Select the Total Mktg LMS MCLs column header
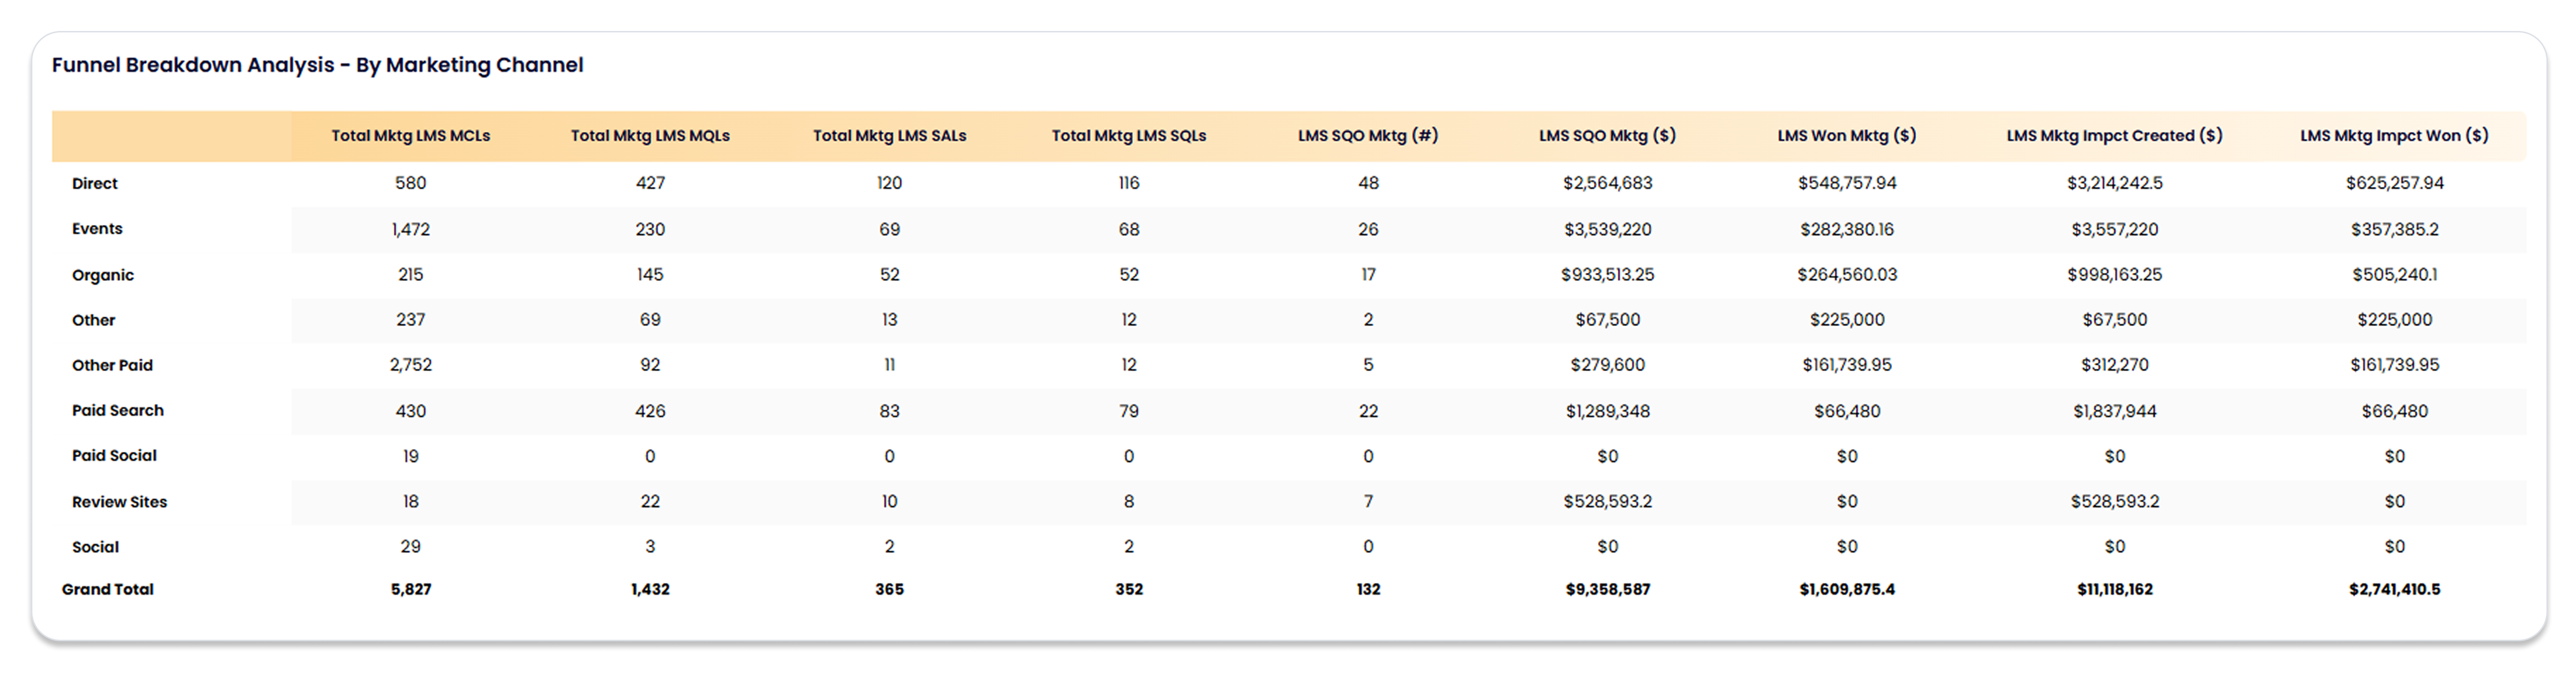Screen dimensions: 2576x675 click(x=410, y=136)
